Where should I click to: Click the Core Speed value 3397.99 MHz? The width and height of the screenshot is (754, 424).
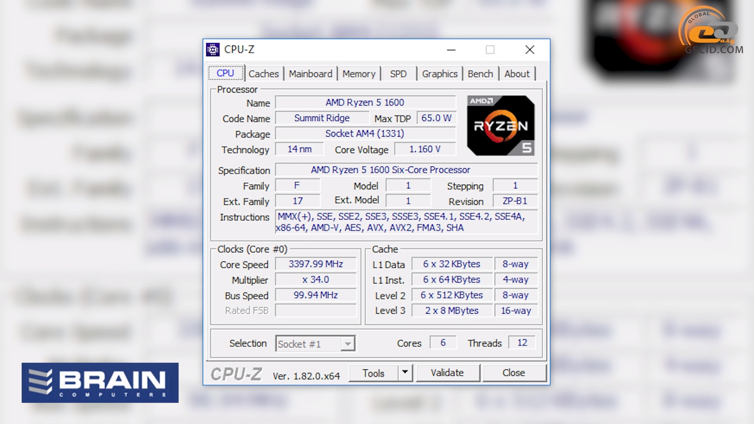click(316, 264)
